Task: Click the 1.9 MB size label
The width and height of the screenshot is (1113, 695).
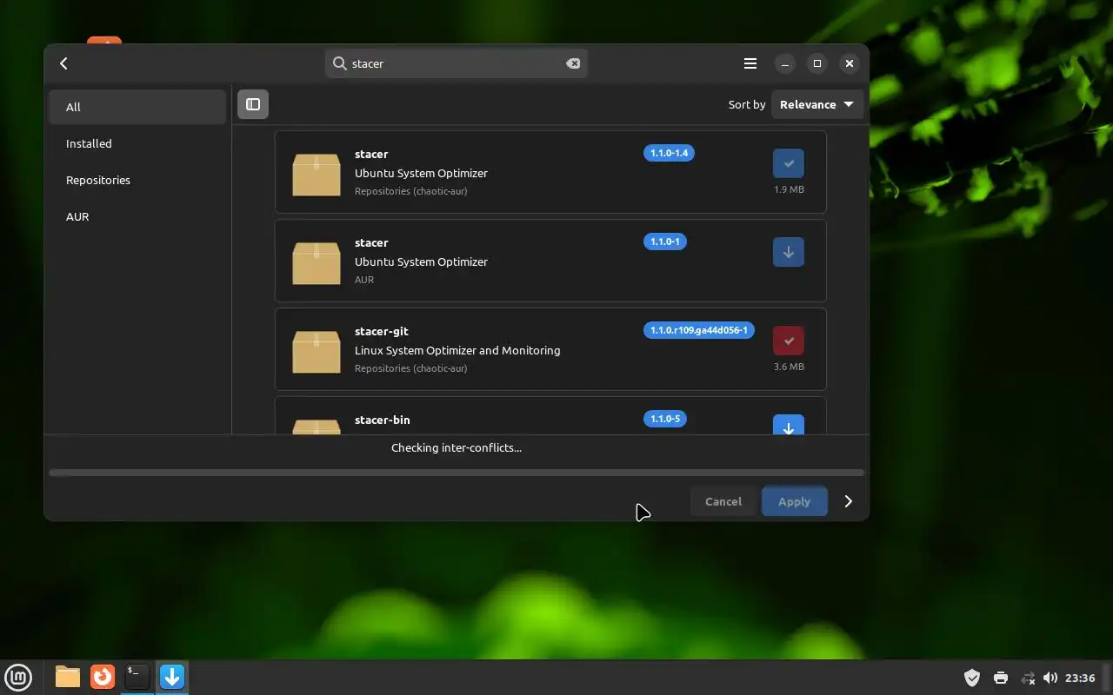Action: [789, 189]
